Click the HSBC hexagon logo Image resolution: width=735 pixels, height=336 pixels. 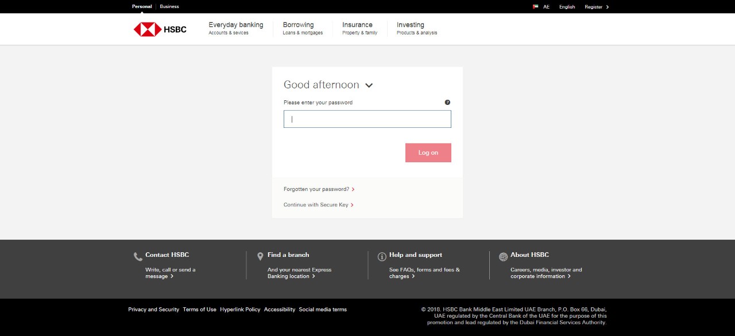(148, 29)
